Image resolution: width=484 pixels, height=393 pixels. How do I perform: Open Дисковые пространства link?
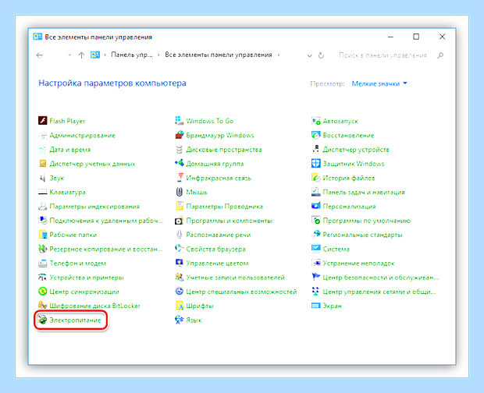224,150
